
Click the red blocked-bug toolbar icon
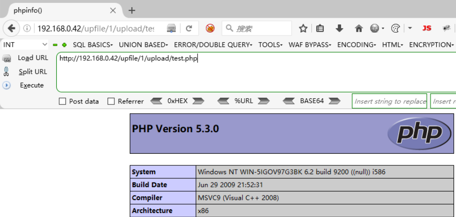(x=210, y=28)
